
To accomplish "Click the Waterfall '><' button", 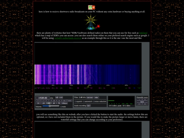I will 139,104.
